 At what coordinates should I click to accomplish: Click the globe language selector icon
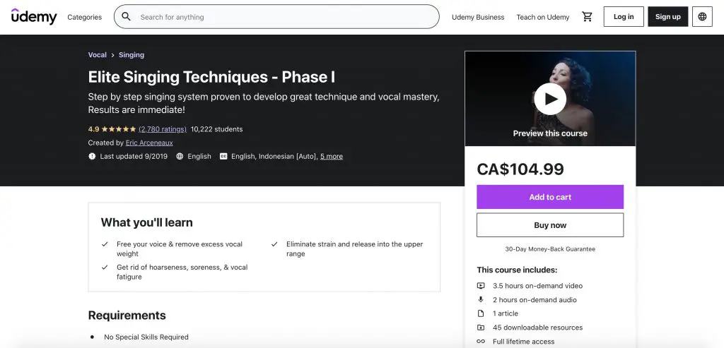(702, 17)
